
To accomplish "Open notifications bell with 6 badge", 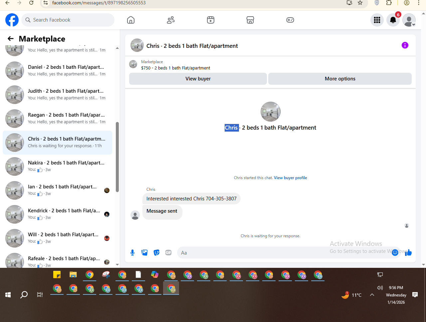I will (x=393, y=20).
